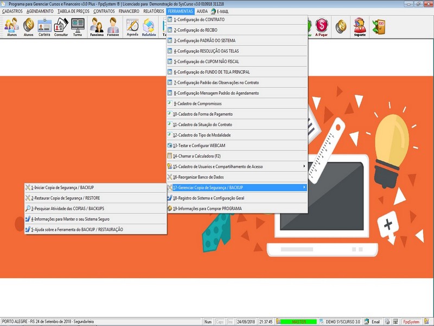
Task: Click the 24/09/2018 date in status bar
Action: (246, 322)
